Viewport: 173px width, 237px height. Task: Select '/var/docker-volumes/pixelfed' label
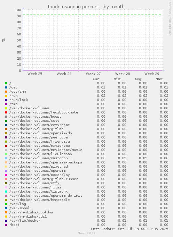tap(39, 167)
